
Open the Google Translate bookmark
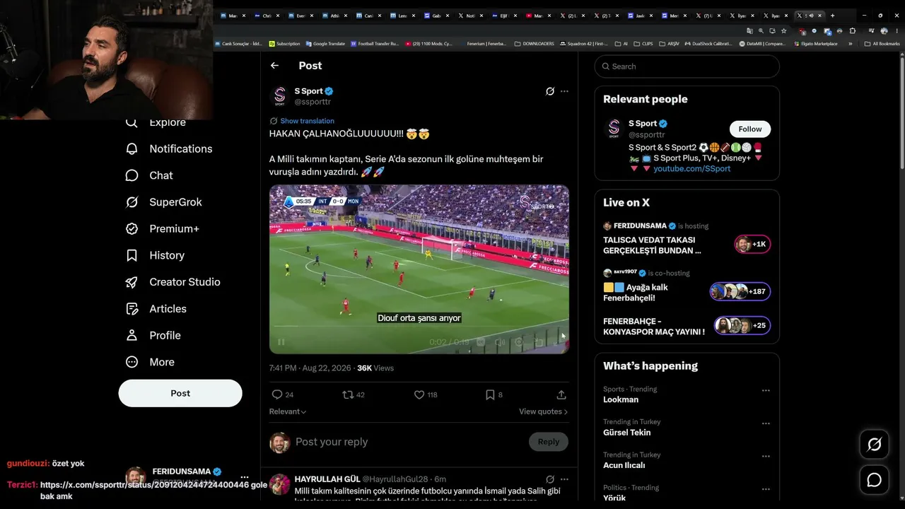[325, 44]
